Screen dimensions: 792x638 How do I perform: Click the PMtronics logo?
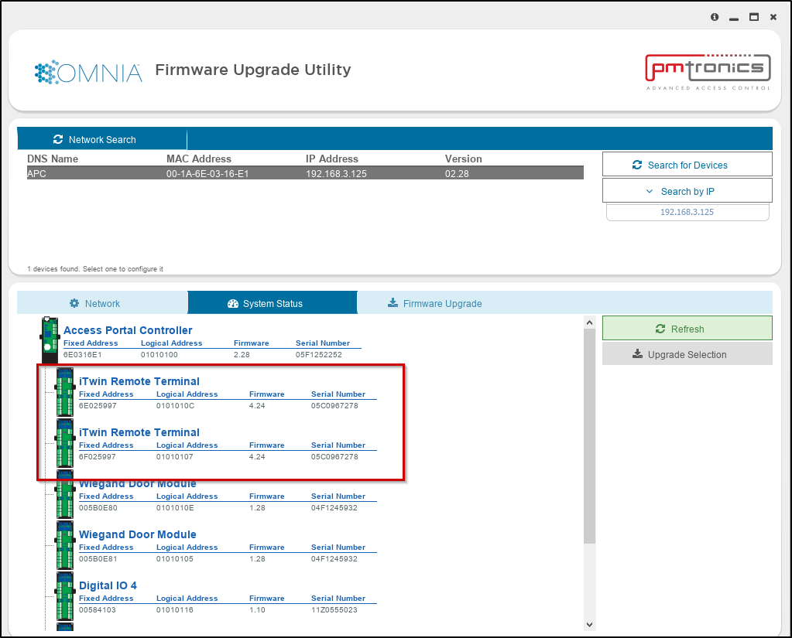tap(708, 72)
